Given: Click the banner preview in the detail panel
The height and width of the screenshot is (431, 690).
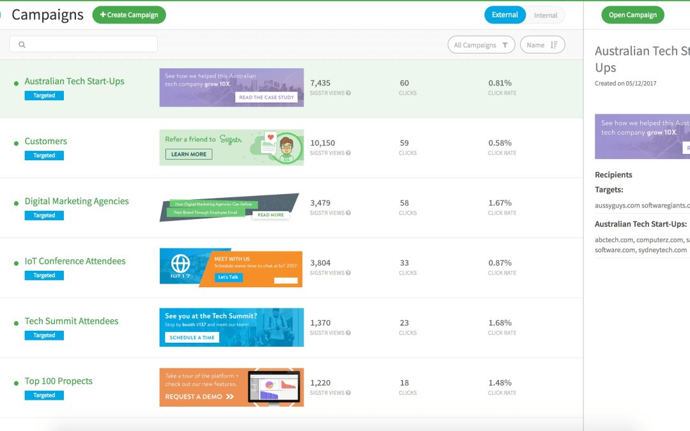Looking at the screenshot, I should 643,137.
